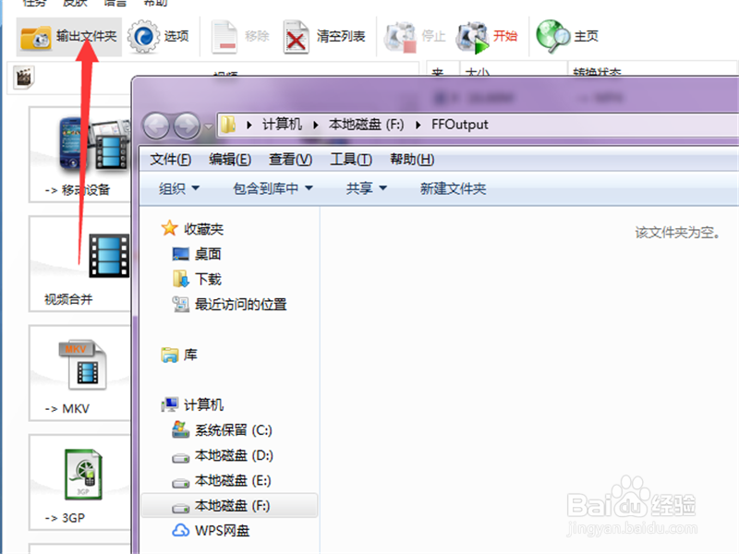
Task: Open the 帮助(H) menu
Action: (x=412, y=159)
